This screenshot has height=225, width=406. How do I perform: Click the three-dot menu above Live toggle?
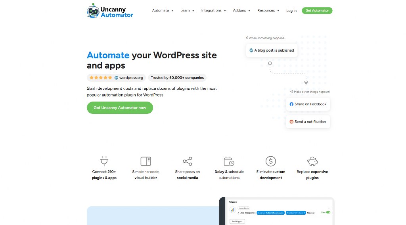pos(329,208)
